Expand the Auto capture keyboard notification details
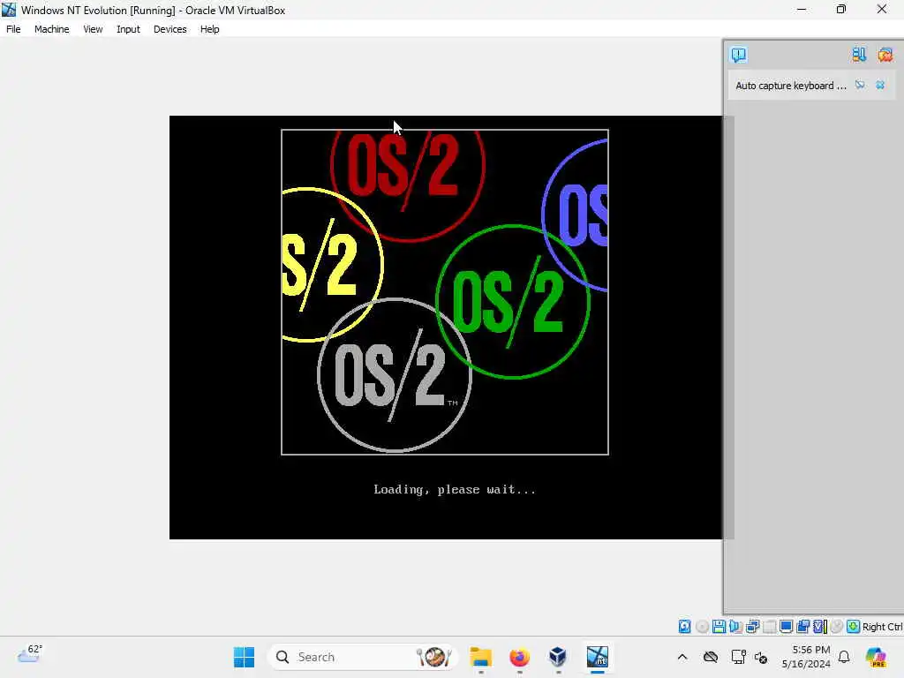The image size is (904, 678). pos(860,86)
